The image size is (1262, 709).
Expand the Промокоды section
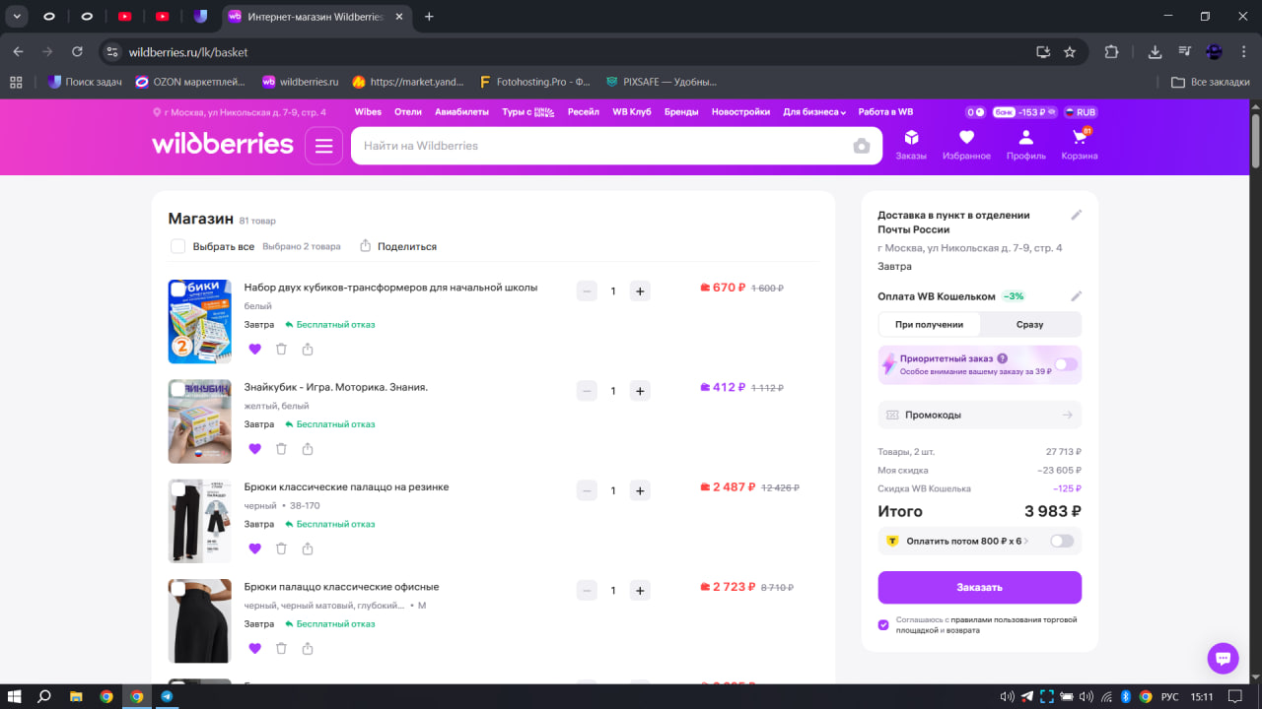(x=980, y=415)
